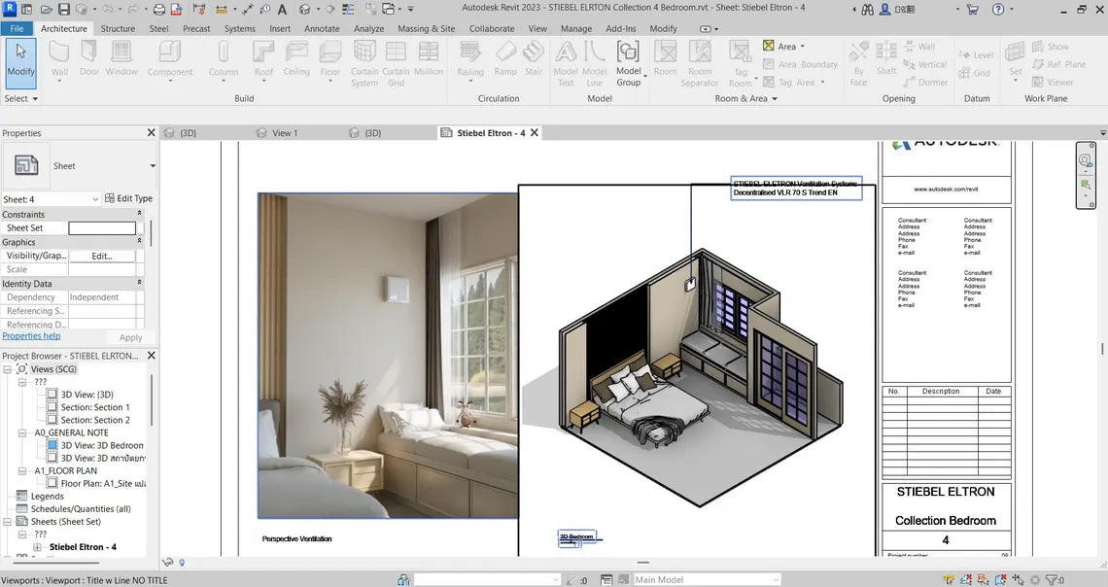Select the Level datum tool
This screenshot has height=587, width=1108.
pyautogui.click(x=976, y=55)
